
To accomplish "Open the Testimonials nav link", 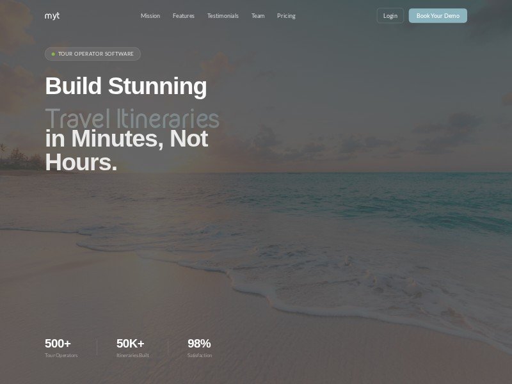I will (x=223, y=15).
